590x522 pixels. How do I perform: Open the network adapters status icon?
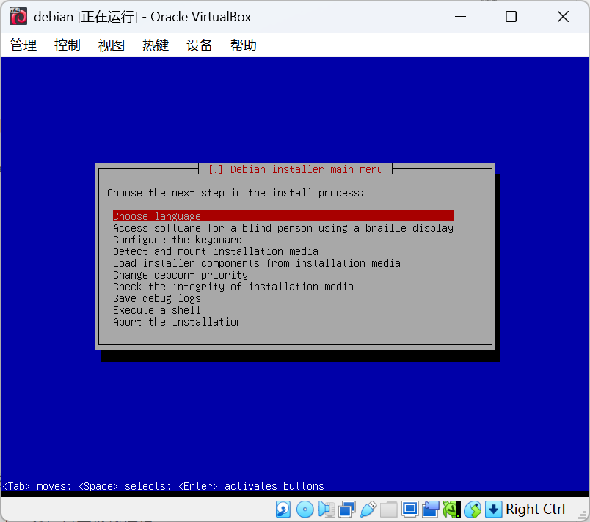(347, 510)
